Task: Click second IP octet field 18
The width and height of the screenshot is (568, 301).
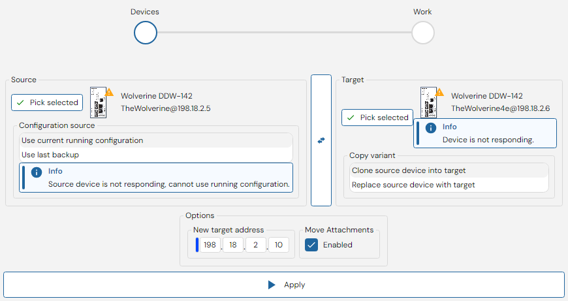Action: [x=233, y=245]
